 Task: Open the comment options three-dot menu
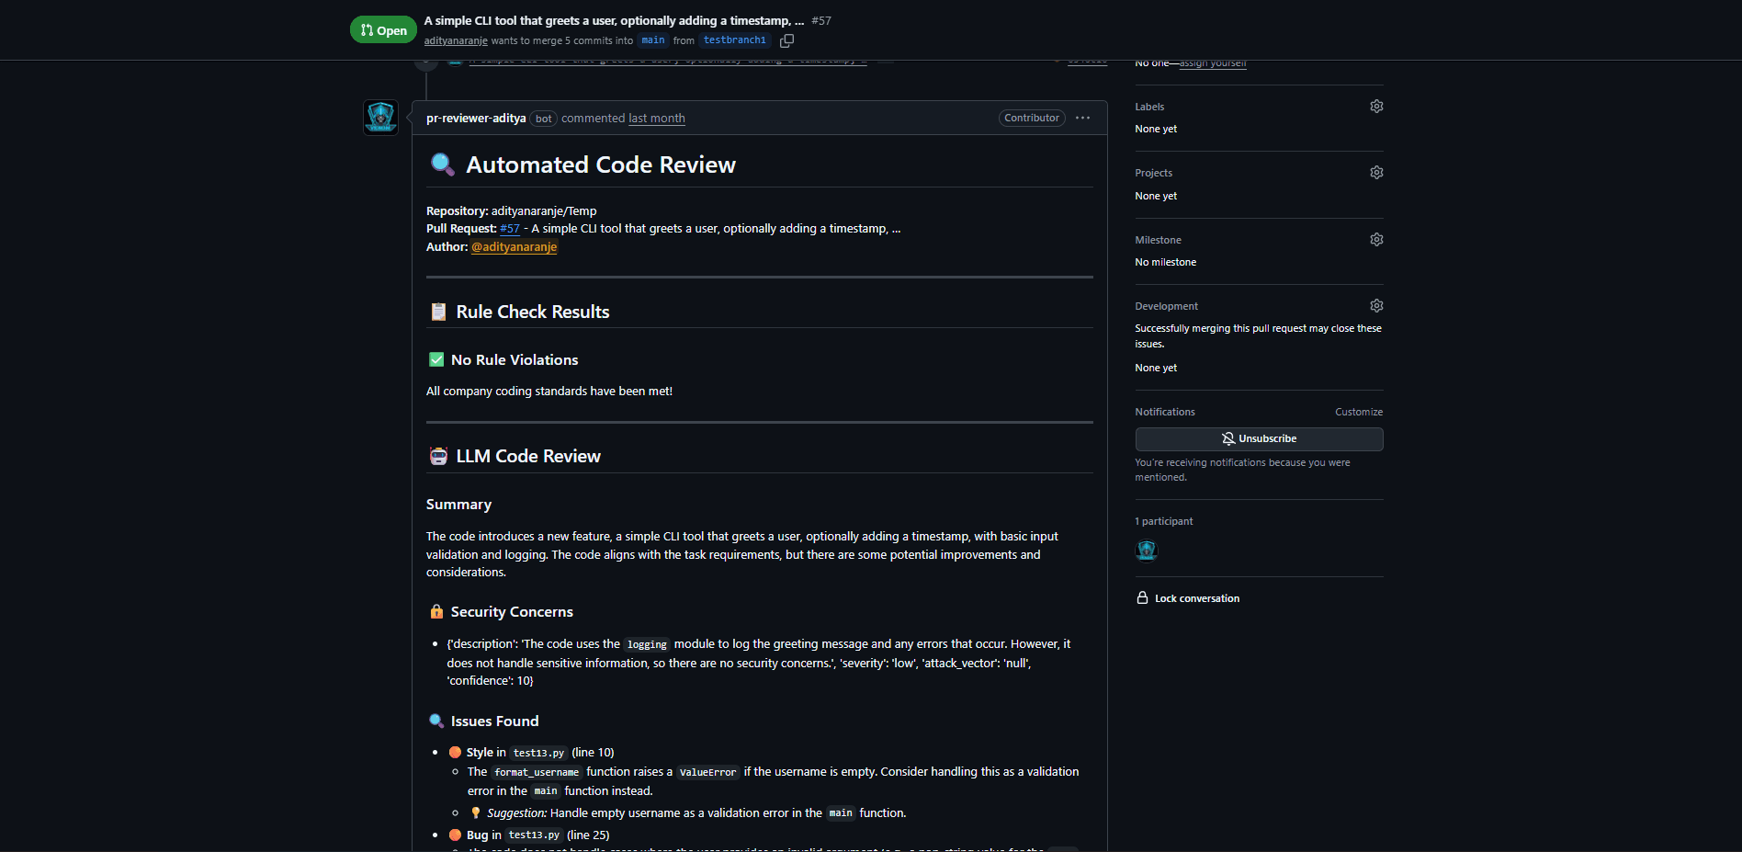tap(1082, 118)
